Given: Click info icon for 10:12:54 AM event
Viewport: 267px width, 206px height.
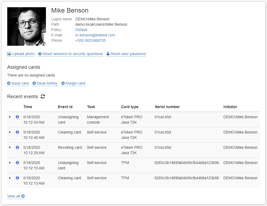Looking at the screenshot, I should click(x=17, y=117).
